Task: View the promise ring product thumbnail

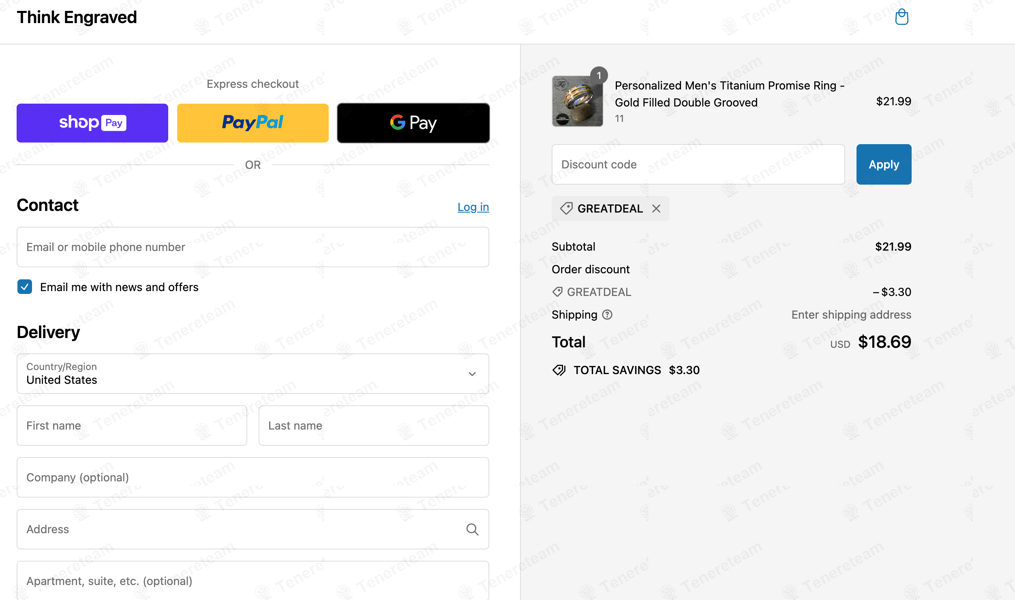Action: 578,101
